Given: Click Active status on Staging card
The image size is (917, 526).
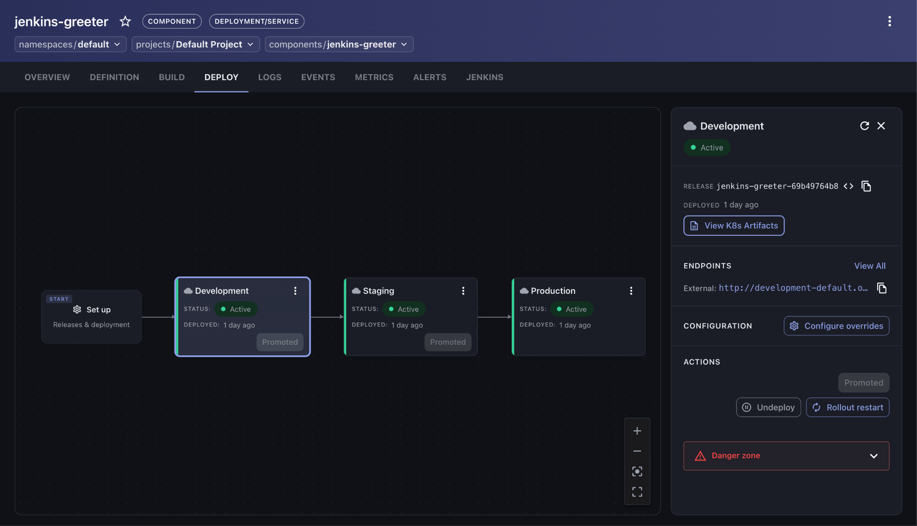Looking at the screenshot, I should tap(403, 309).
